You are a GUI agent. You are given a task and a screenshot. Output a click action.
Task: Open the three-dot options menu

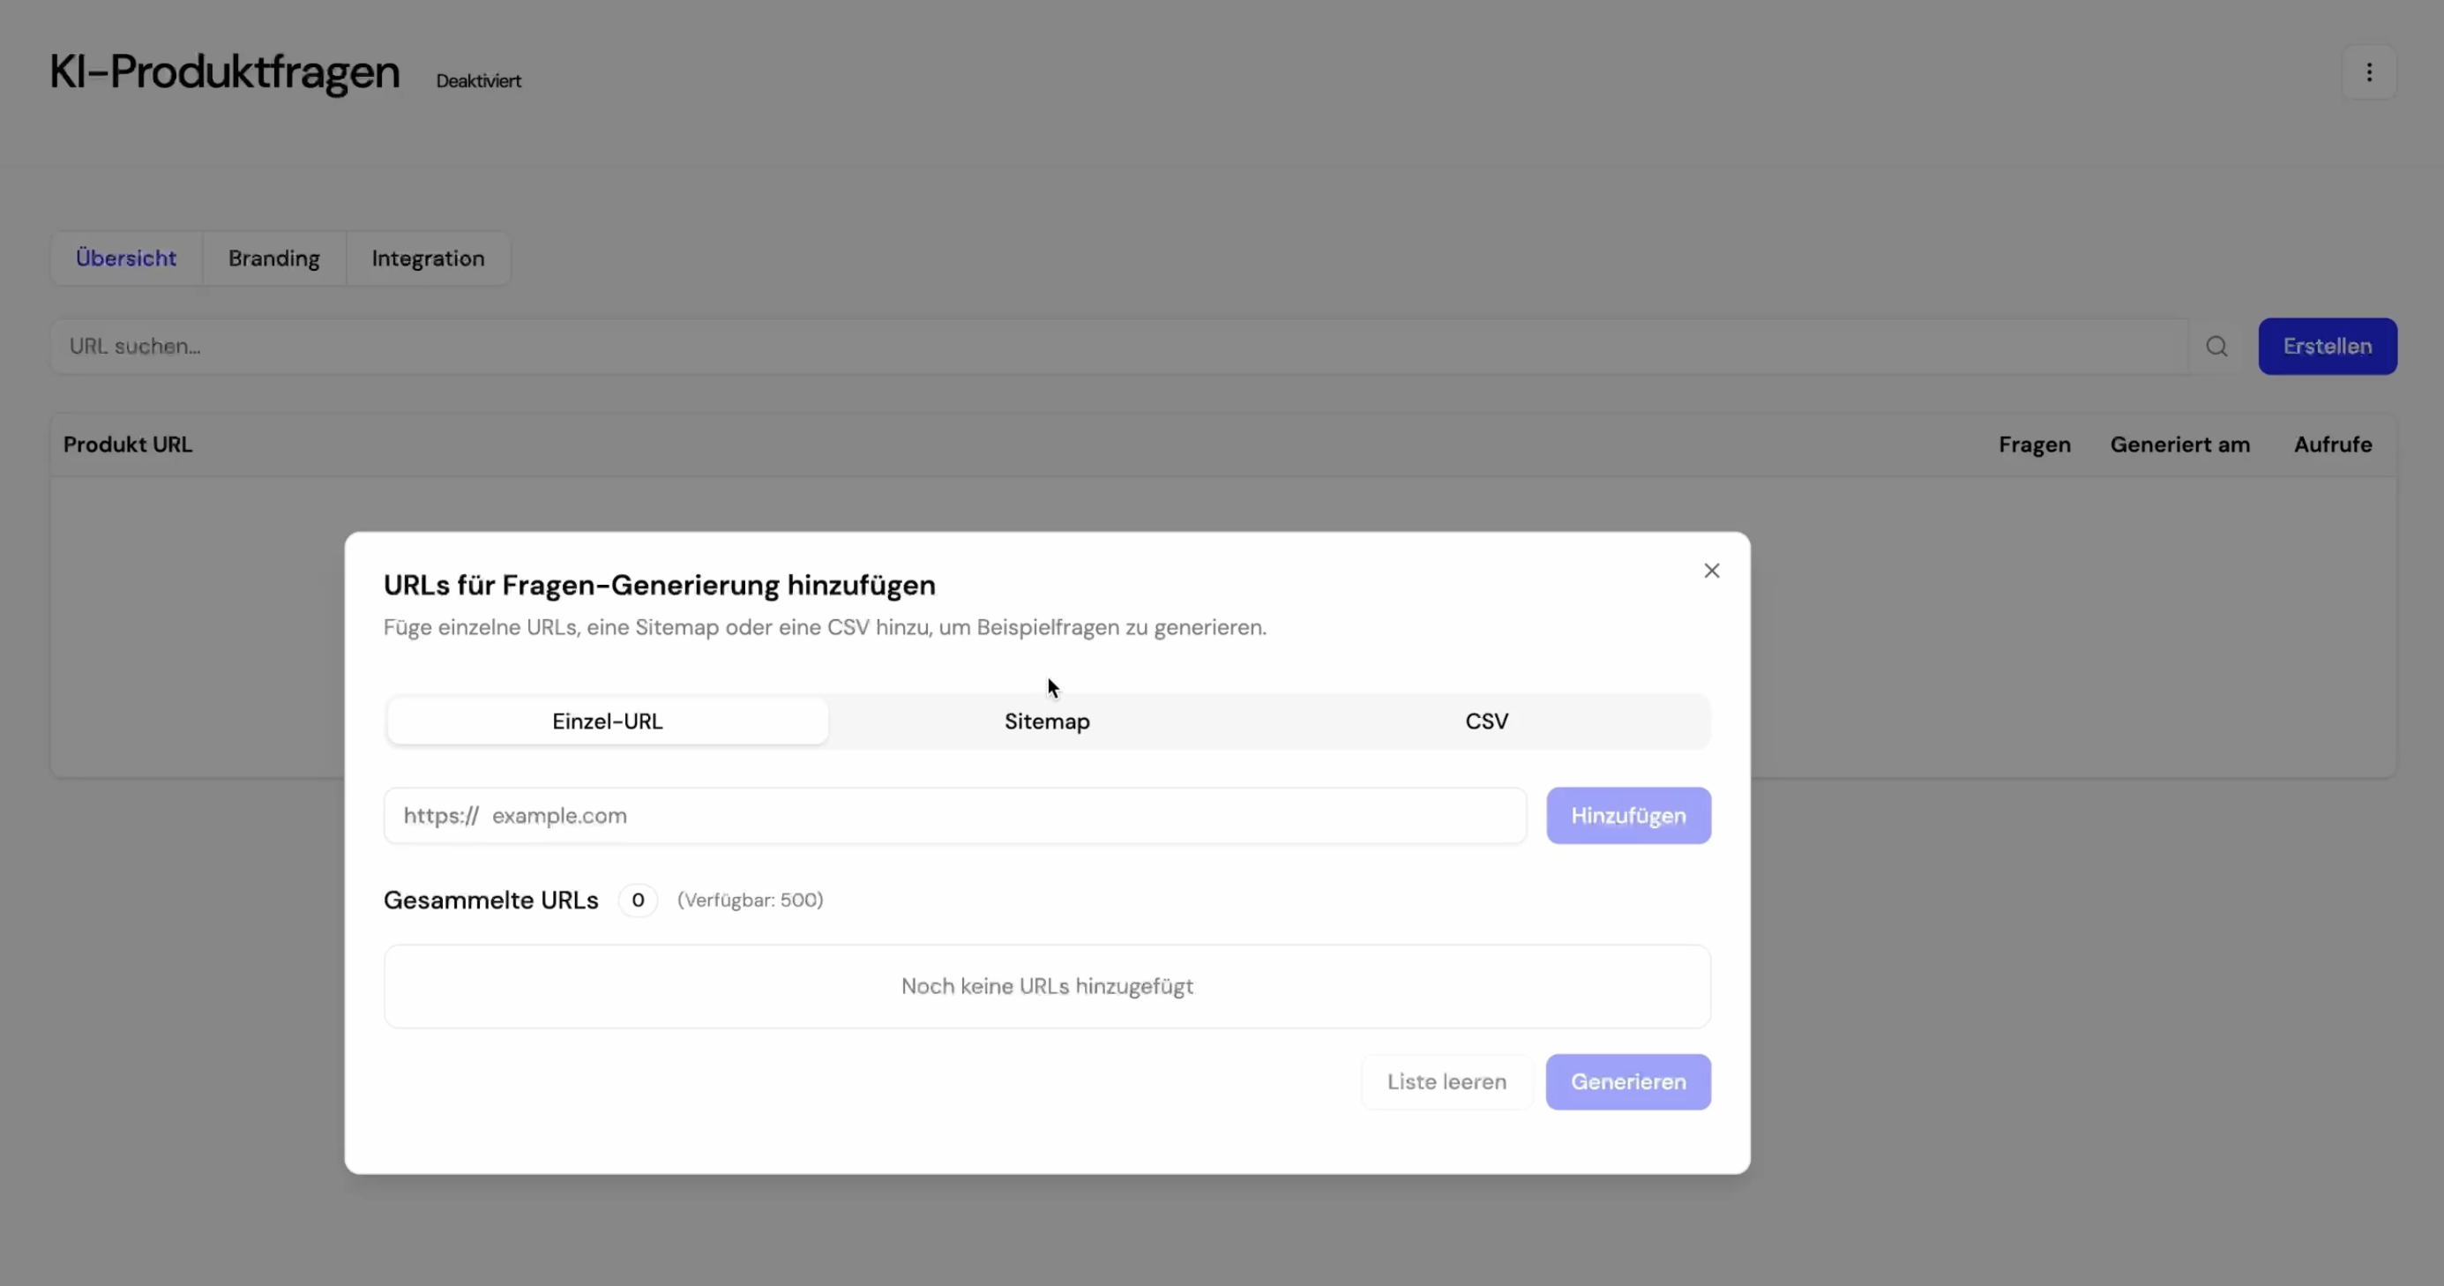2368,72
